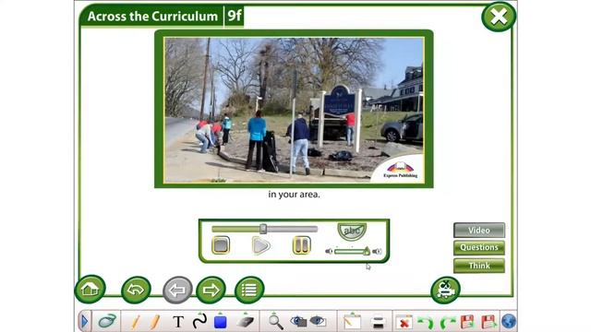Click the 'Across the Curriculum' header title
Screen dimensions: 591x332
pyautogui.click(x=152, y=17)
